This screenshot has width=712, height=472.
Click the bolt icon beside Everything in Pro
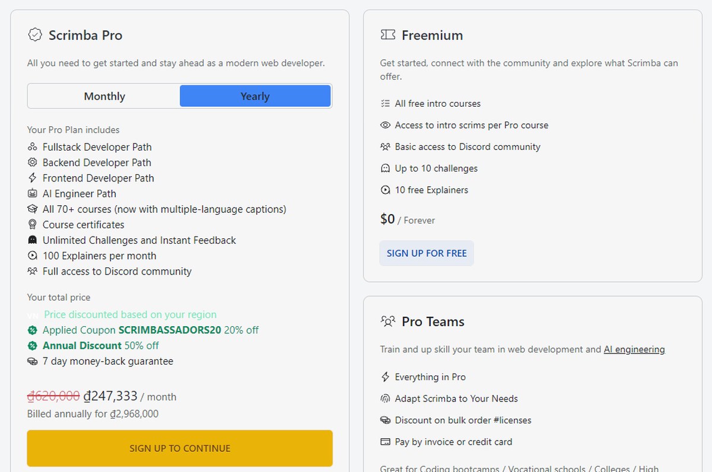385,377
